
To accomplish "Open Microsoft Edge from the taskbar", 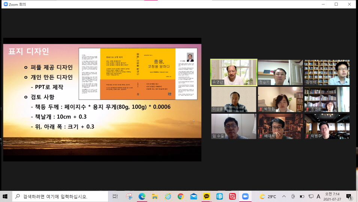I will 142,196.
